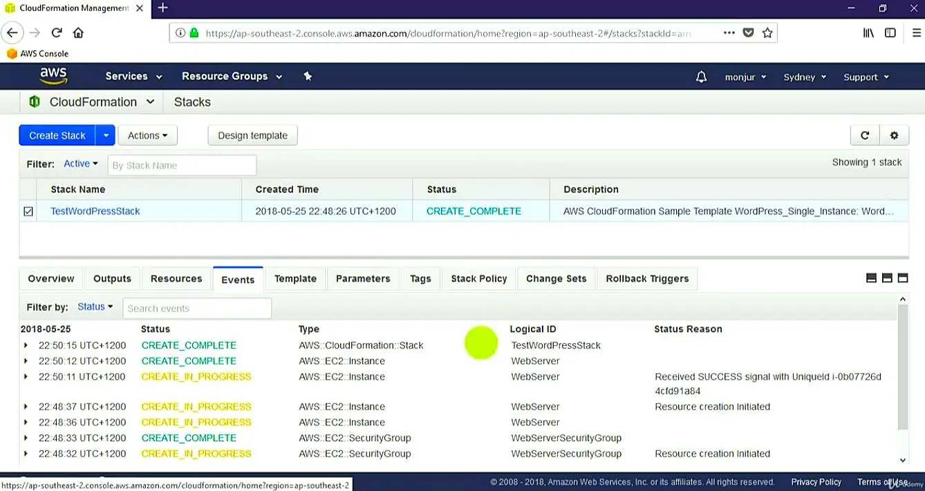Expand the 22:48:33 event row

[x=26, y=438]
